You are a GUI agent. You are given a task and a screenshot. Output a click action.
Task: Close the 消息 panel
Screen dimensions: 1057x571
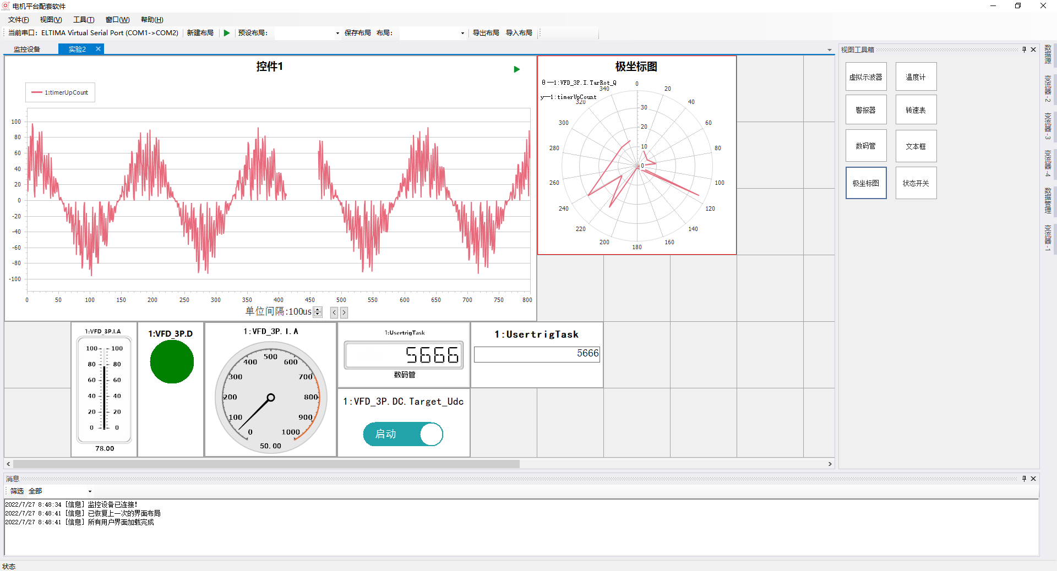click(1033, 479)
